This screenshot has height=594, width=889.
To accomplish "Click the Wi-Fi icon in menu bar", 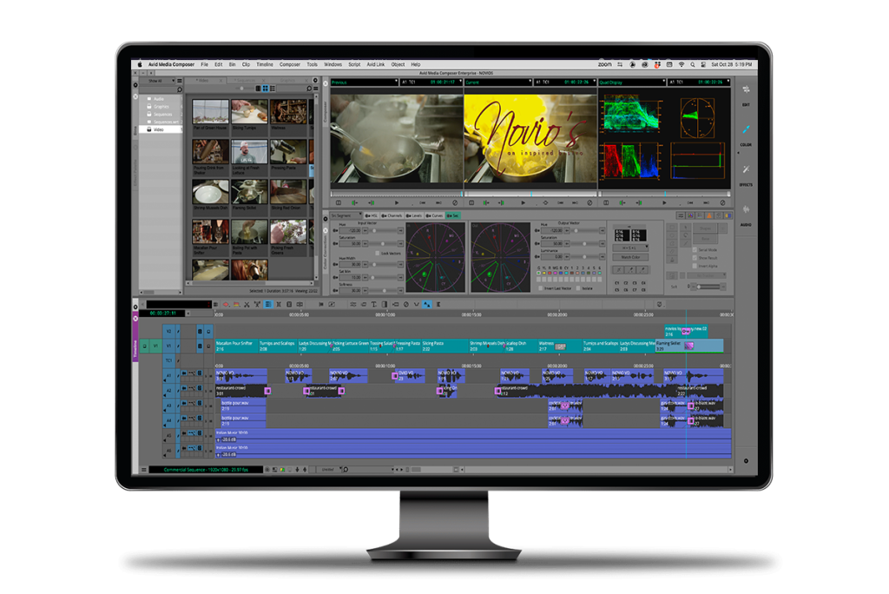I will point(682,64).
